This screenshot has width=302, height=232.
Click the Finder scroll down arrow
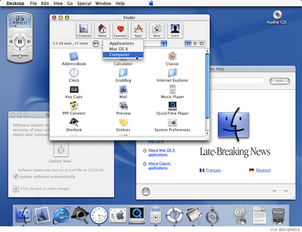click(x=207, y=133)
